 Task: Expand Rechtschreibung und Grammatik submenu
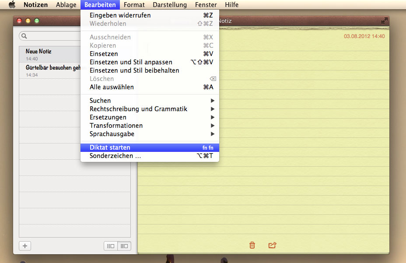150,109
